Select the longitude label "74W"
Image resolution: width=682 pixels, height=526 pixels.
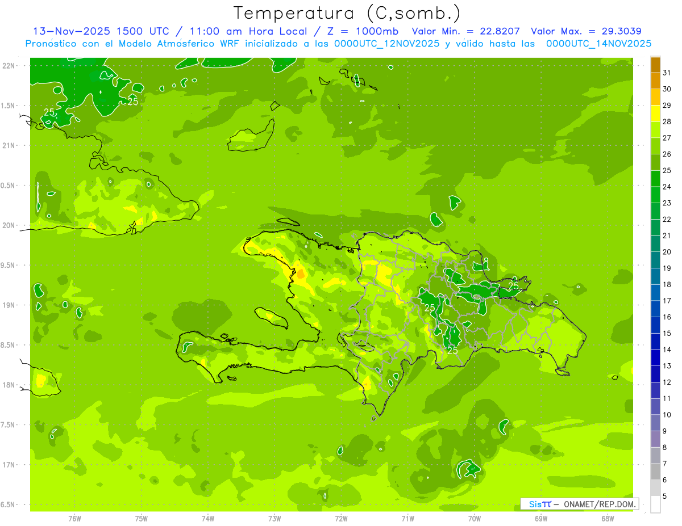click(207, 518)
